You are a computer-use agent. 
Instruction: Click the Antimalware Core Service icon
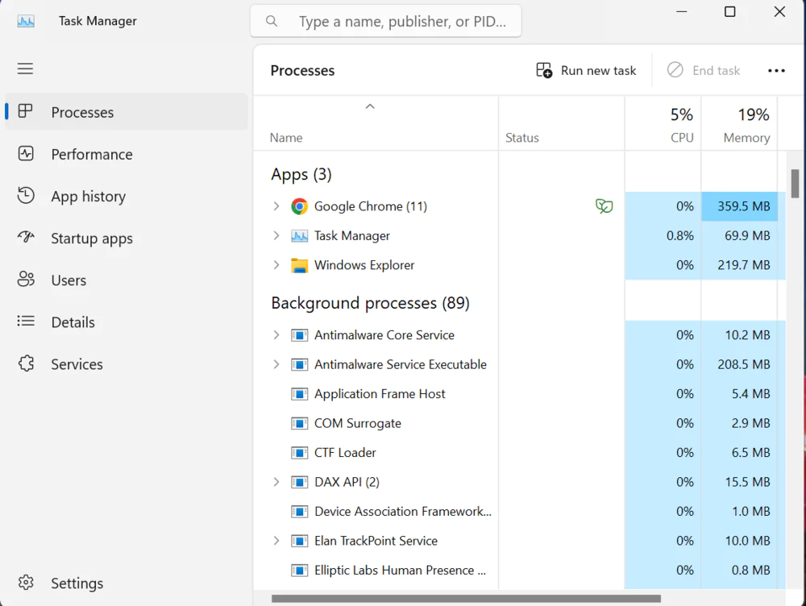pyautogui.click(x=299, y=335)
